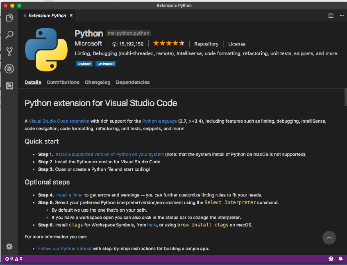Click the Uninstall button
347x265 pixels.
point(106,64)
